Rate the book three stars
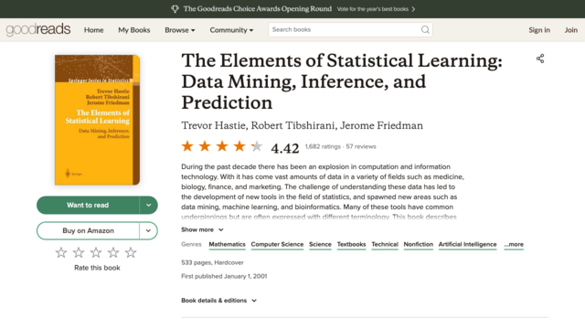585x329 pixels. [x=96, y=252]
